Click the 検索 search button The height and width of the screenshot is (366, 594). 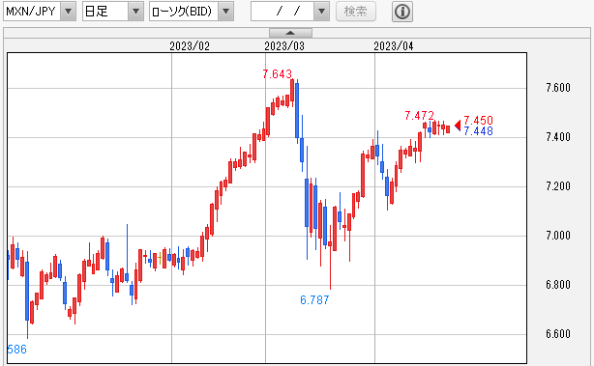tap(356, 11)
